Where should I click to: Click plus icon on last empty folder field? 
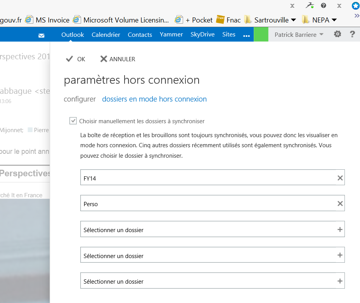[x=340, y=281]
